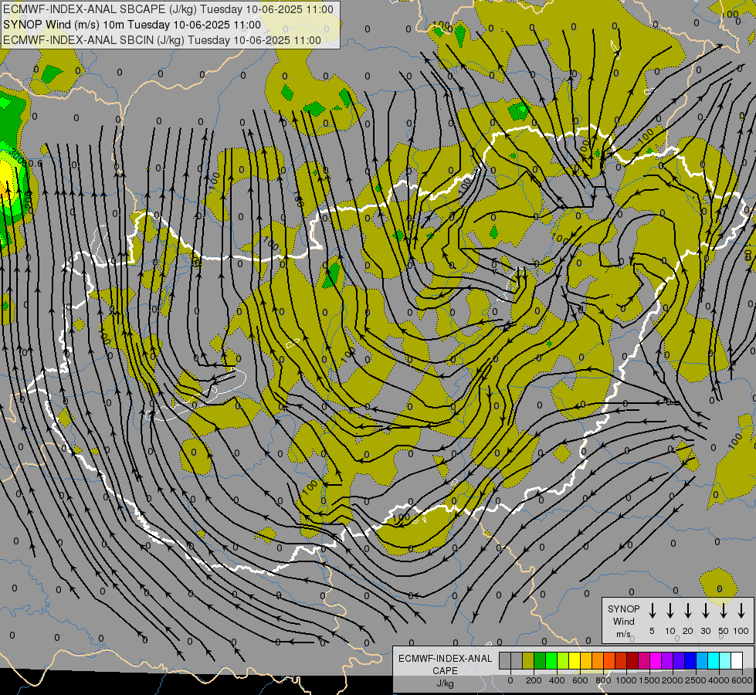Click the 600 value under the colorbar
Screen dimensions: 756x695
(x=580, y=680)
